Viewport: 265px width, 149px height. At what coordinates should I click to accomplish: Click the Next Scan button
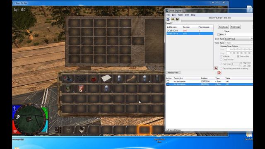point(235,27)
